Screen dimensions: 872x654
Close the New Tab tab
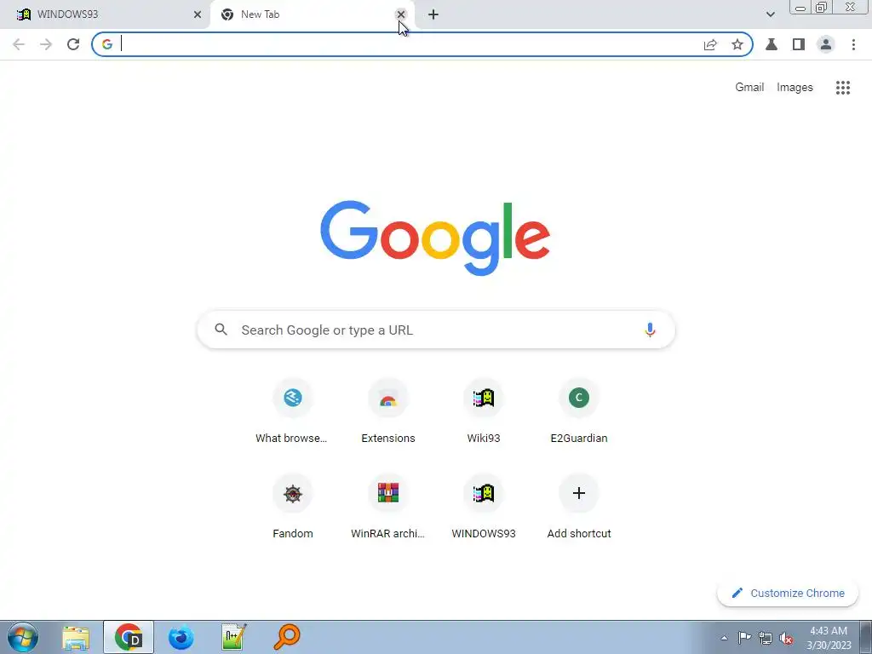point(400,14)
